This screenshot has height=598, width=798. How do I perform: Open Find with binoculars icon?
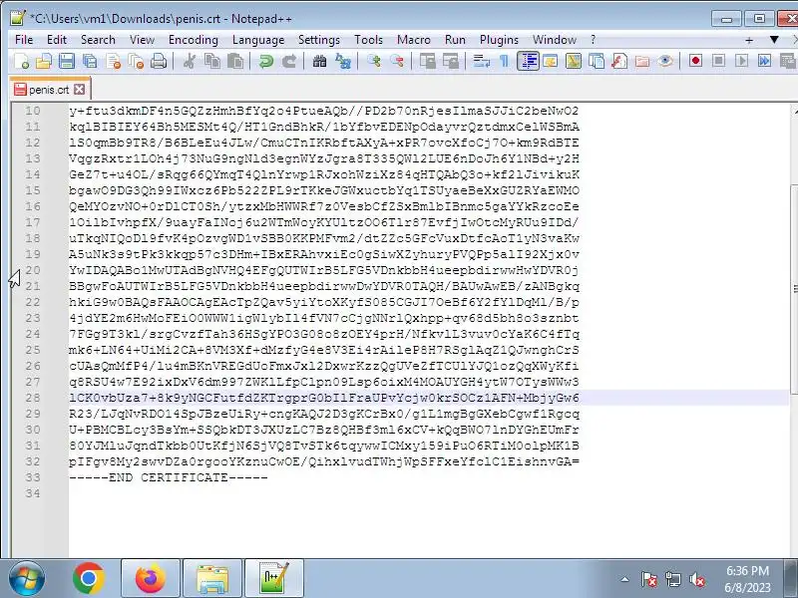point(319,62)
